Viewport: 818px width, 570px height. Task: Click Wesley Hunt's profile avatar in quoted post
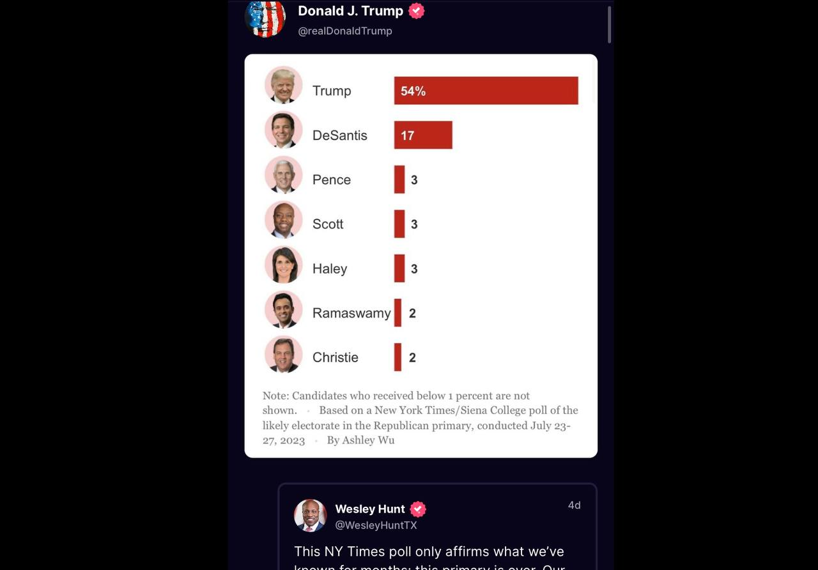[x=311, y=516]
